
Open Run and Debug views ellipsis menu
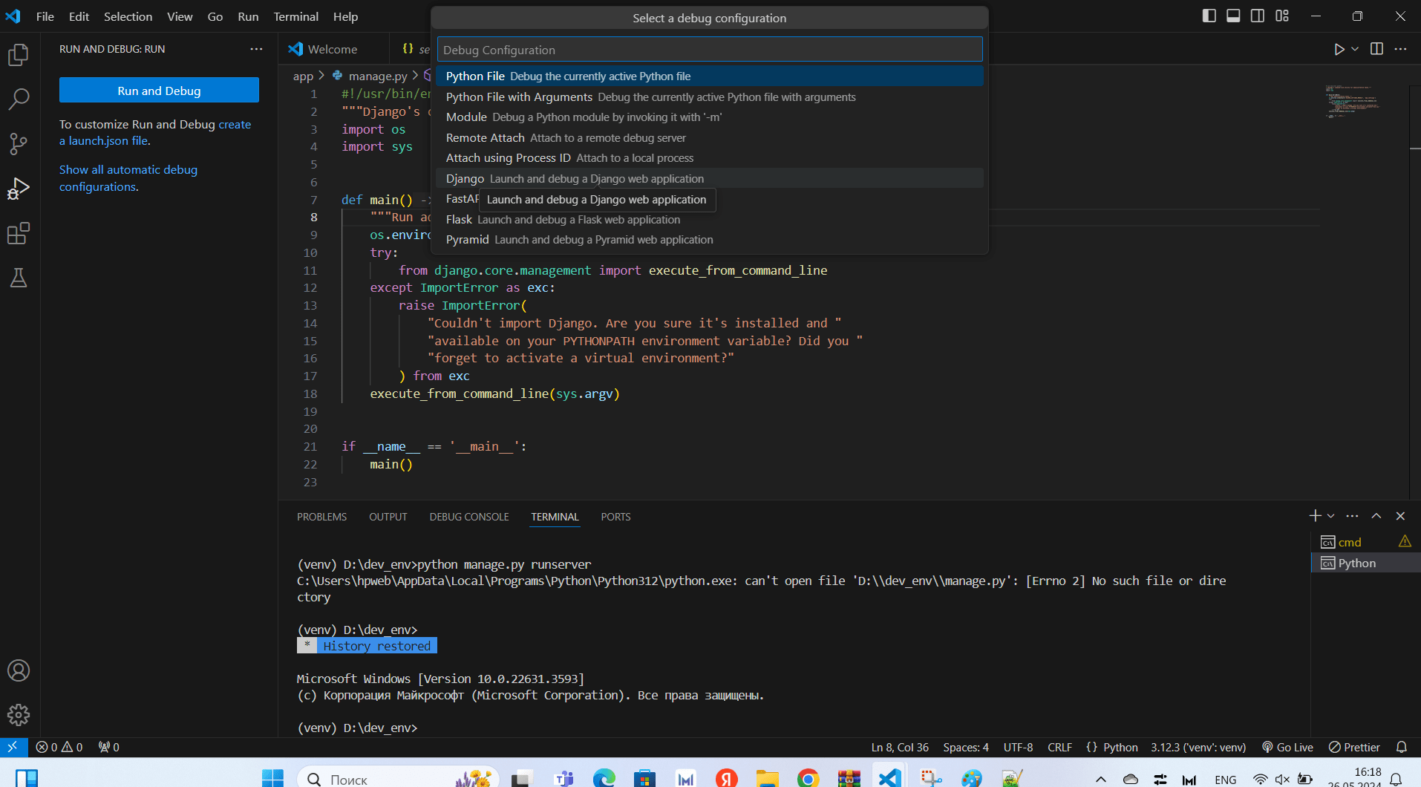[x=256, y=49]
